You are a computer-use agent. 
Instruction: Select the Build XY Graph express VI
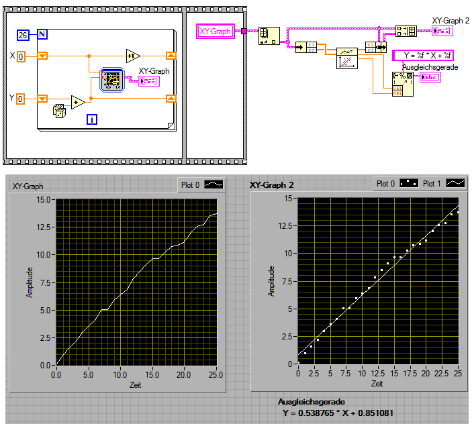coord(112,80)
